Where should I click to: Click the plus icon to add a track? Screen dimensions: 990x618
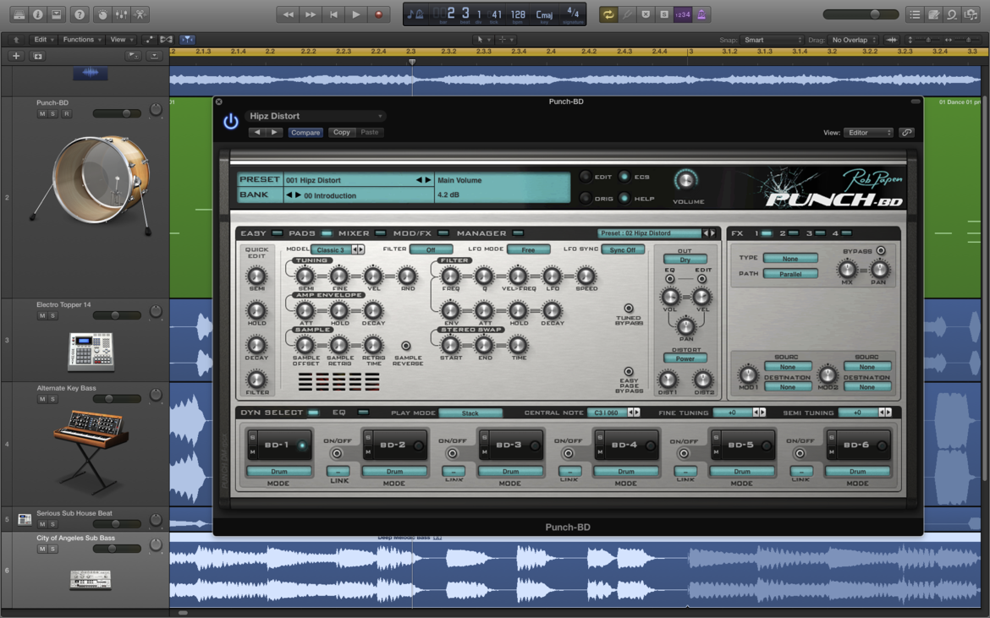click(16, 56)
